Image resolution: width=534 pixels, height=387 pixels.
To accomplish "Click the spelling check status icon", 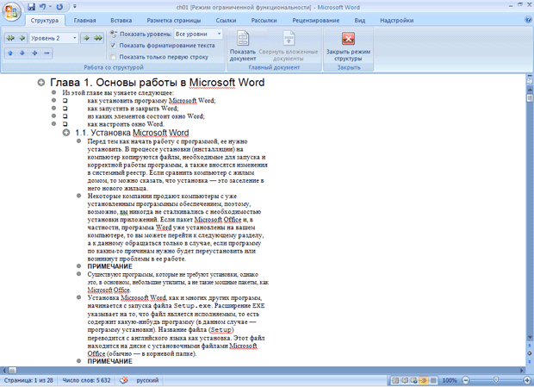I will click(x=124, y=380).
